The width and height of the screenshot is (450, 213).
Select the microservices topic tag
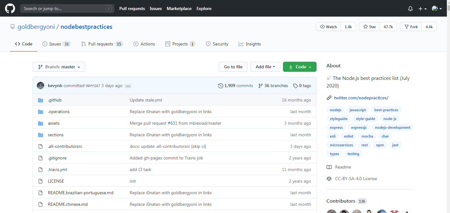click(x=341, y=145)
